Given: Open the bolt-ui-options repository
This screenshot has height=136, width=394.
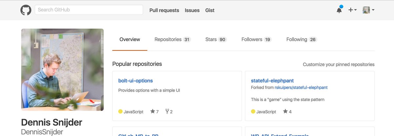Looking at the screenshot, I should click(136, 81).
